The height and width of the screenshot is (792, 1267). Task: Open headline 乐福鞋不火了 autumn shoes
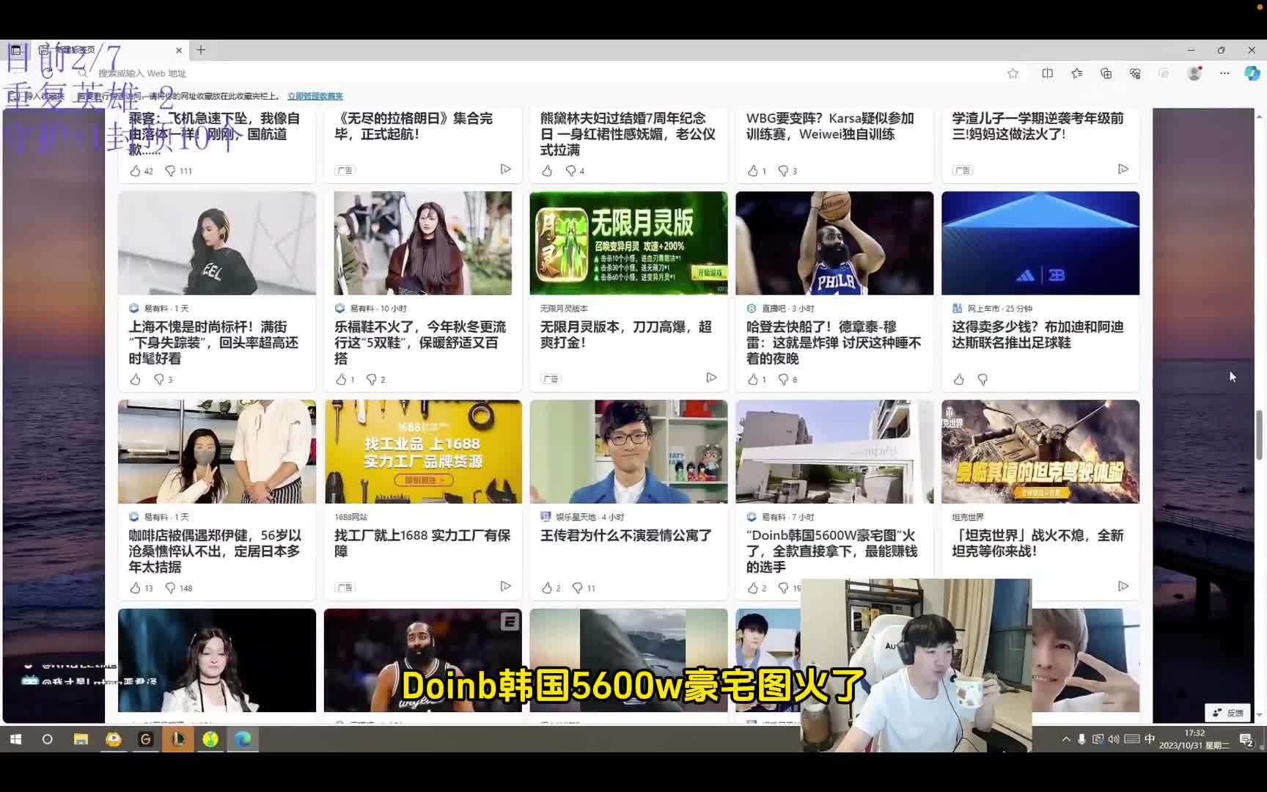(420, 342)
